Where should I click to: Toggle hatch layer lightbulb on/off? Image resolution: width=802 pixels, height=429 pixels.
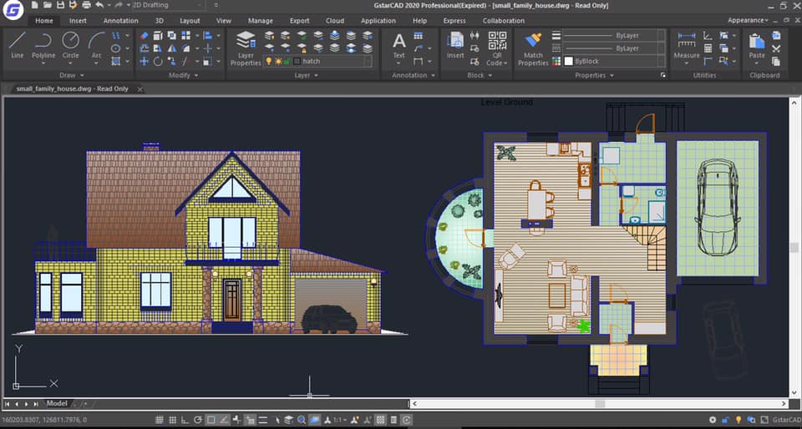pos(268,61)
